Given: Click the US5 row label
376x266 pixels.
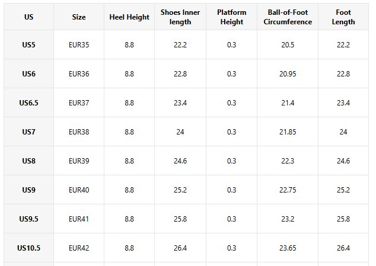Looking at the screenshot, I should click(x=28, y=45).
